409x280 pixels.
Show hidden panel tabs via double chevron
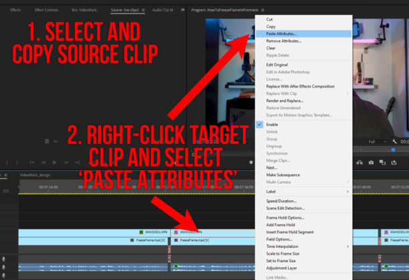tap(182, 10)
